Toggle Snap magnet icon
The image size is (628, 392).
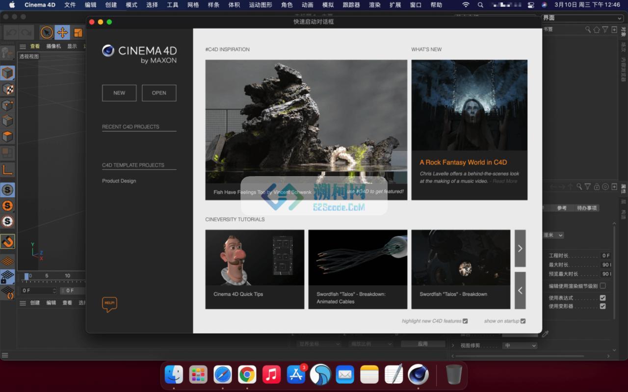pos(7,241)
